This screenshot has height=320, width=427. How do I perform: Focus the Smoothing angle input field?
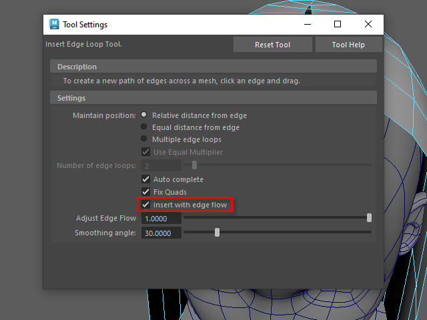pyautogui.click(x=161, y=233)
